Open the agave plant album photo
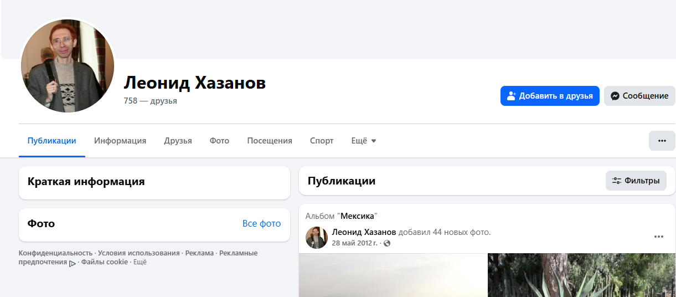This screenshot has height=297, width=676. click(x=581, y=275)
